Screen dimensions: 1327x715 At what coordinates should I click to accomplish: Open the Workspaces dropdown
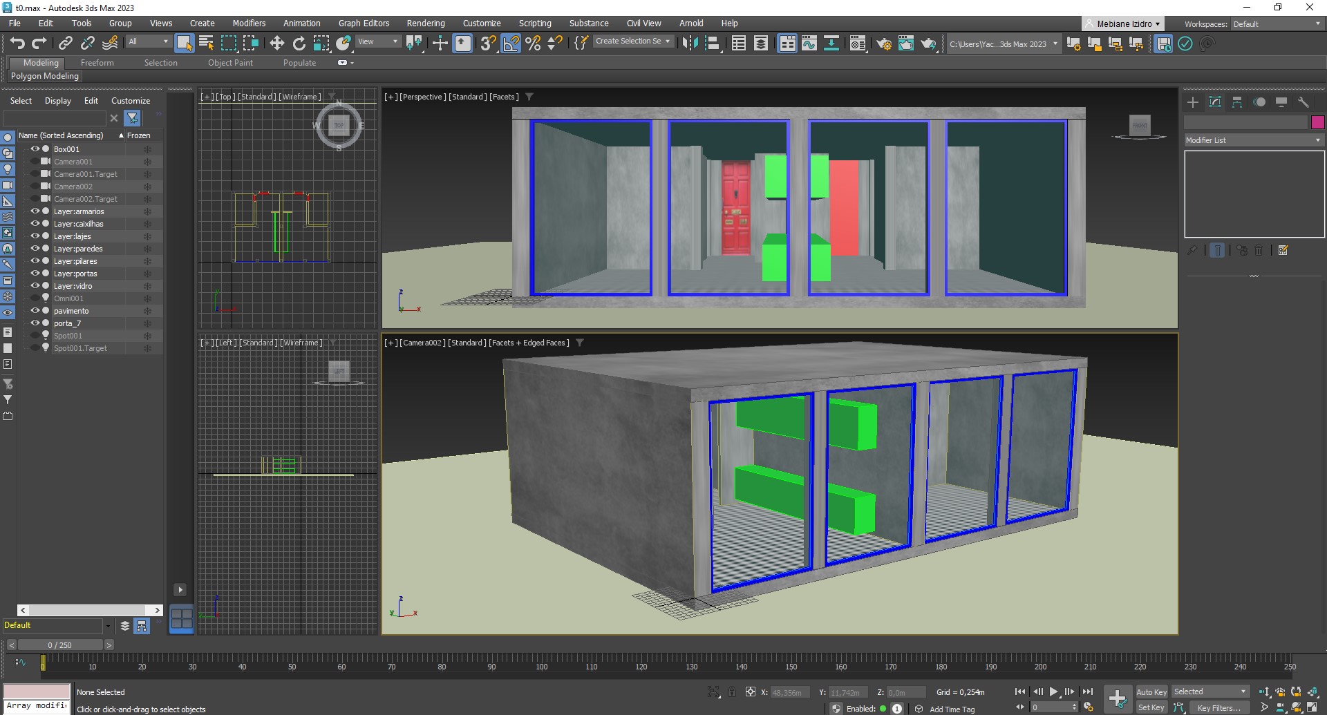click(1277, 24)
